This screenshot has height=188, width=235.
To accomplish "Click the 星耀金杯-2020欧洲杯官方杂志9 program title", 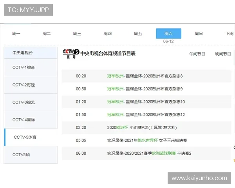I will coord(154,89).
